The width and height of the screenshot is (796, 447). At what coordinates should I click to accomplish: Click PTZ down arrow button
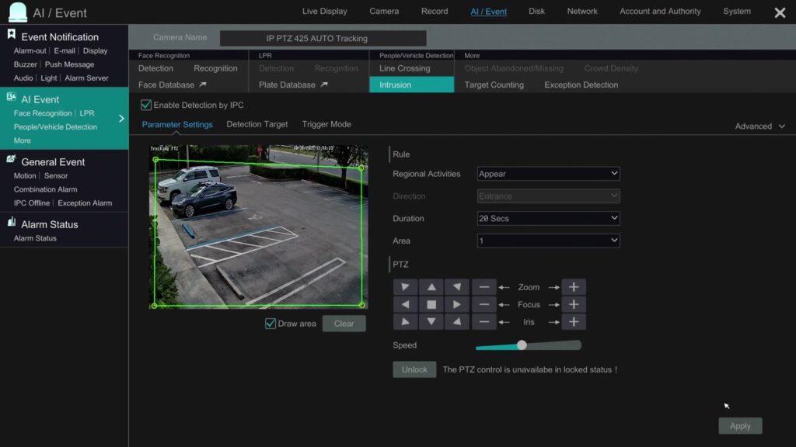[431, 322]
